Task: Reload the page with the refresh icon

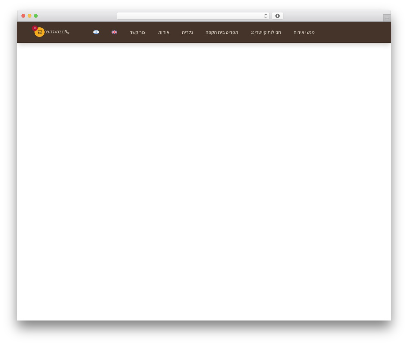Action: tap(265, 16)
